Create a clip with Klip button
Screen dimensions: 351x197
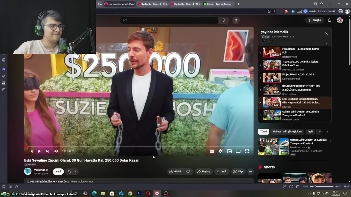click(238, 172)
